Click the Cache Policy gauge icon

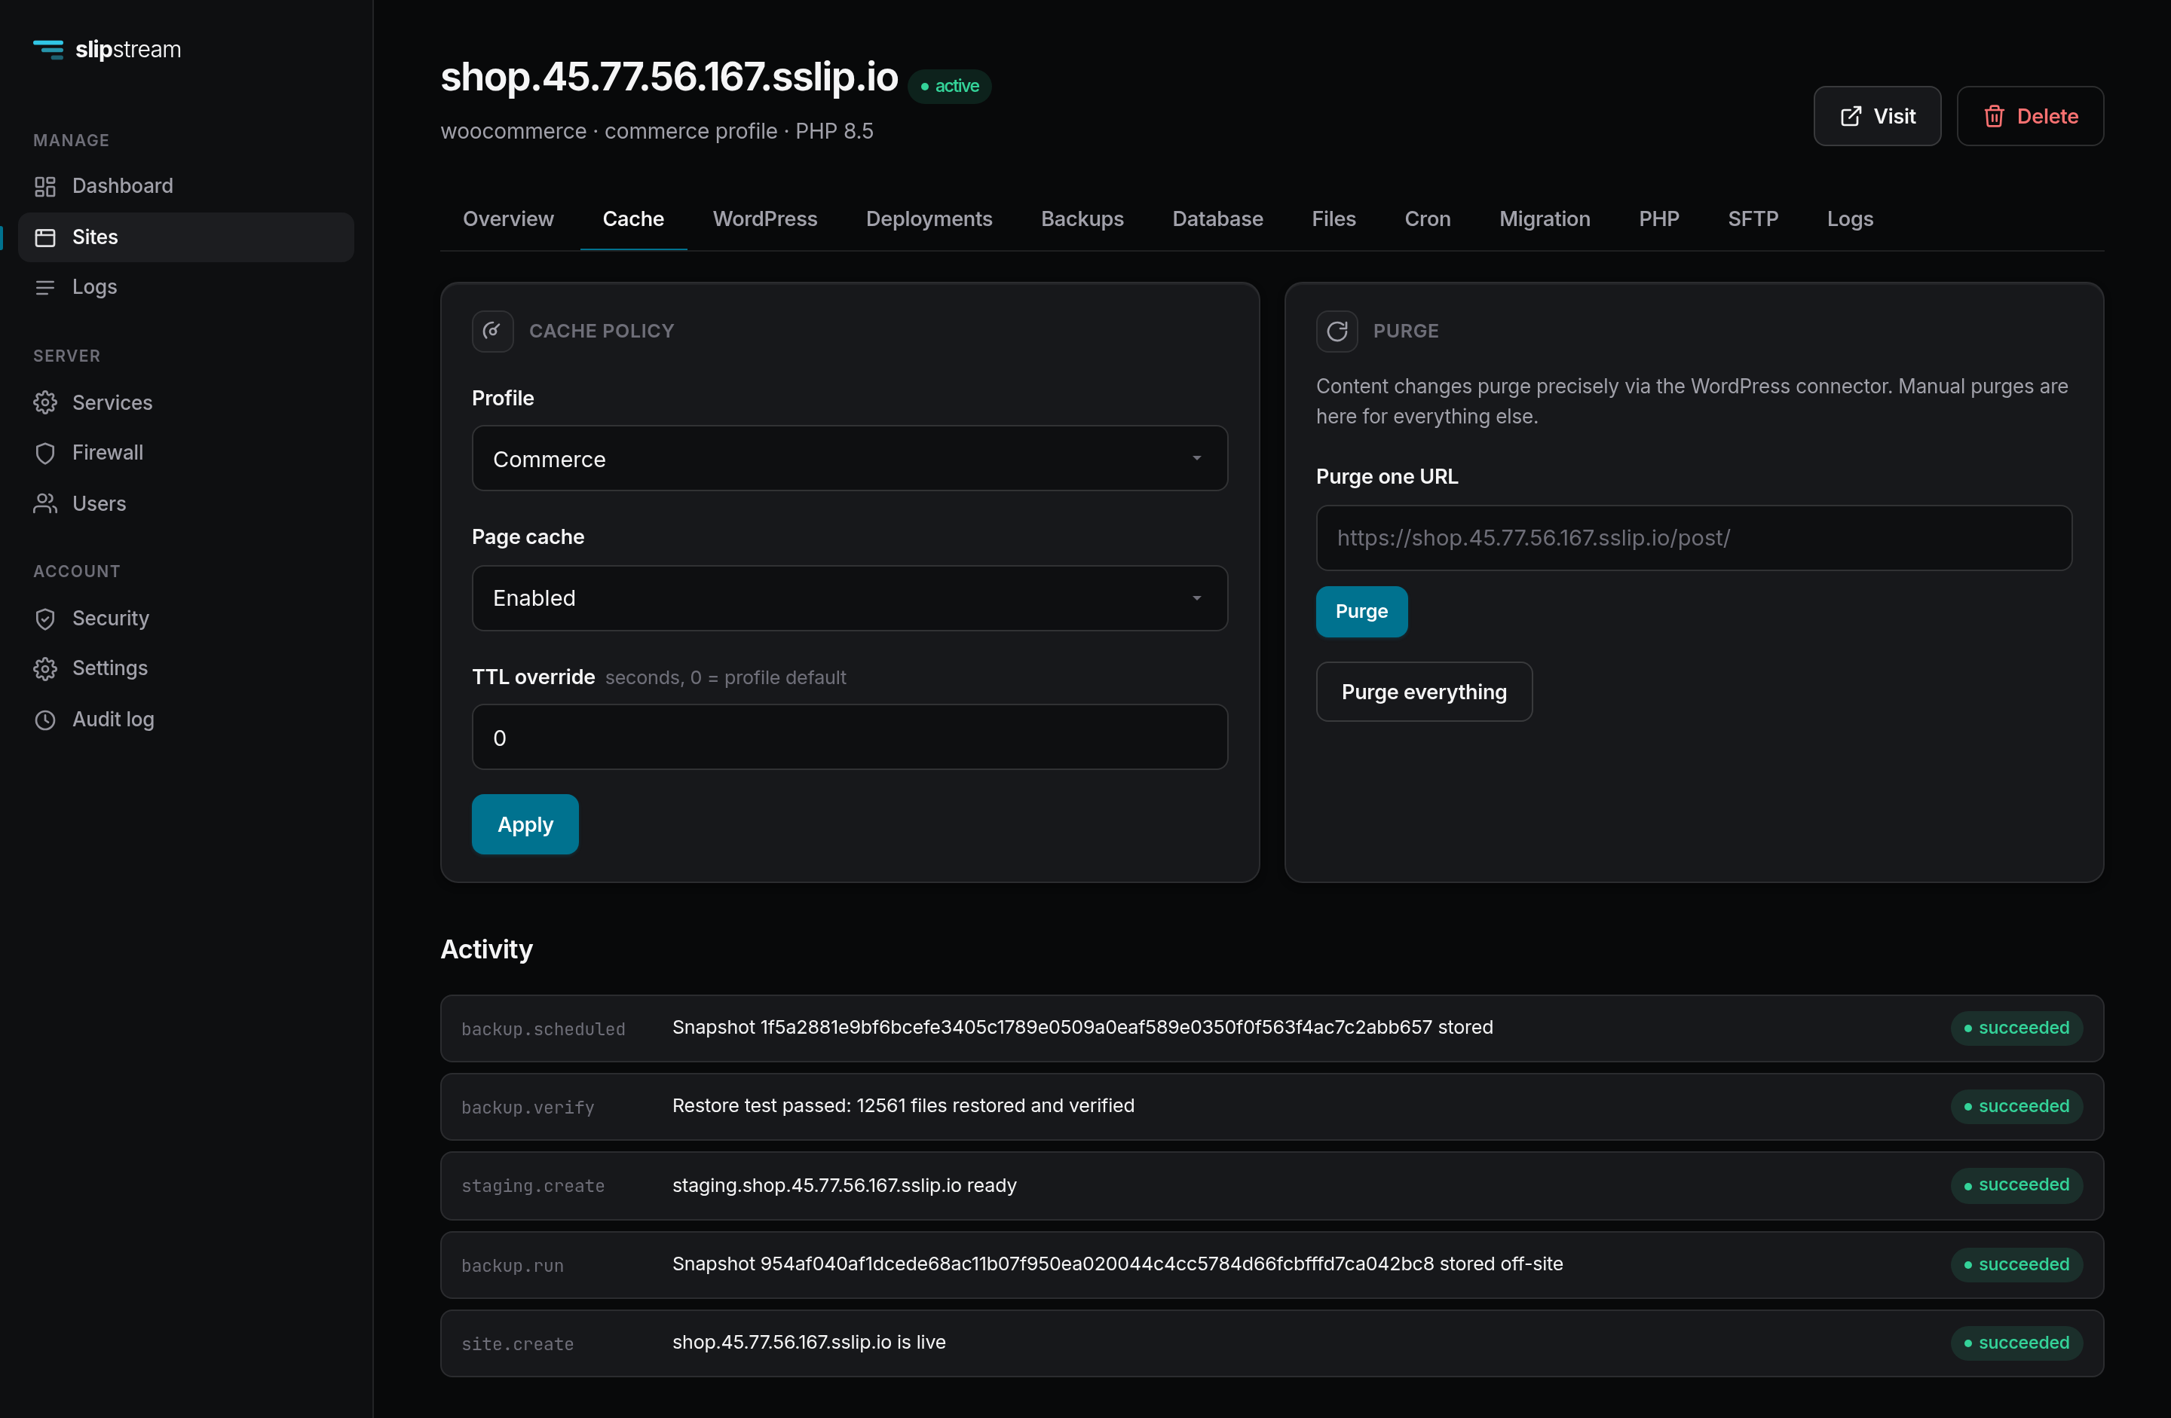[492, 331]
